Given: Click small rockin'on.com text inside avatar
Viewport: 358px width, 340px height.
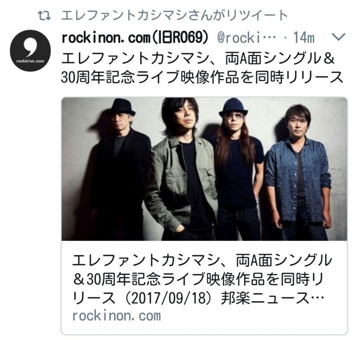Looking at the screenshot, I should tap(30, 61).
